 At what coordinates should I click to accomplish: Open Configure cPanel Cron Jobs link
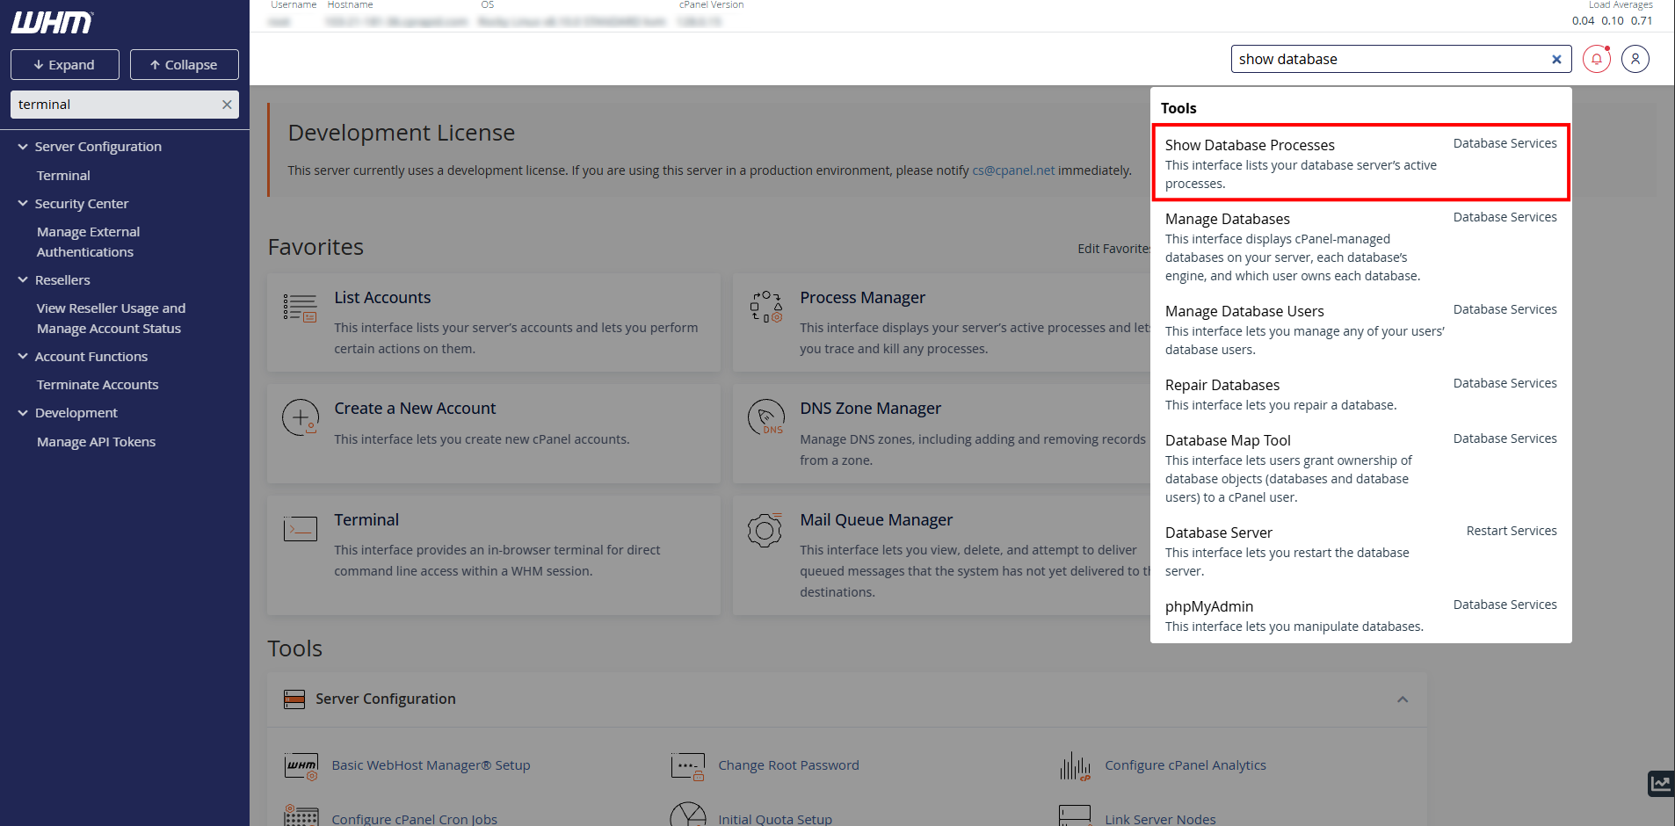pos(414,819)
